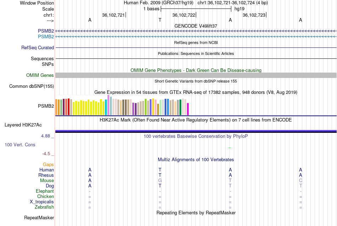Click the magenta last bar in GTEx chart

tap(188, 109)
